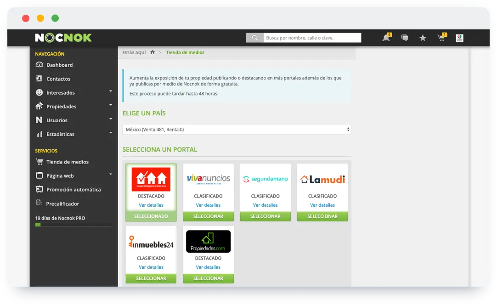
Task: Open 'Ver detalles' for segundamano
Action: 265,205
